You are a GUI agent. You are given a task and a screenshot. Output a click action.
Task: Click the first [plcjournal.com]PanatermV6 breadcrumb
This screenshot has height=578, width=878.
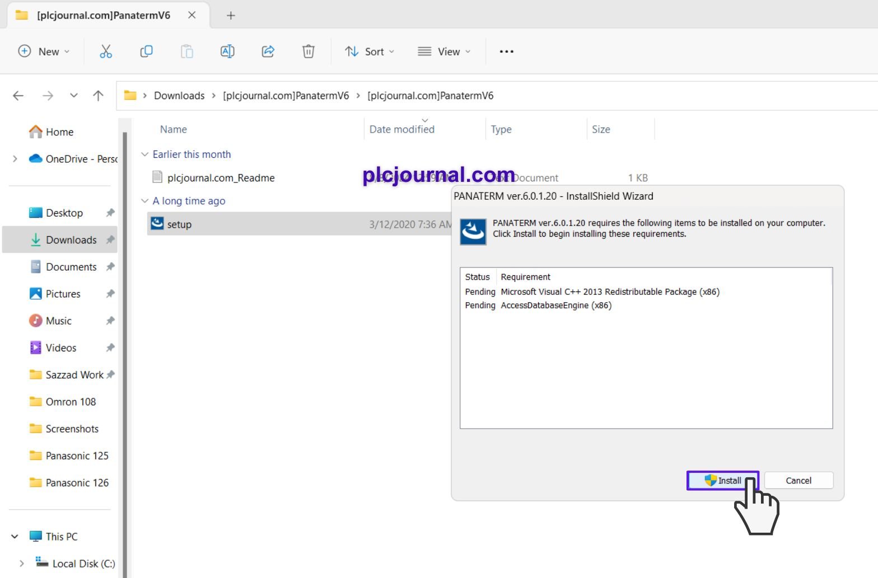(286, 96)
